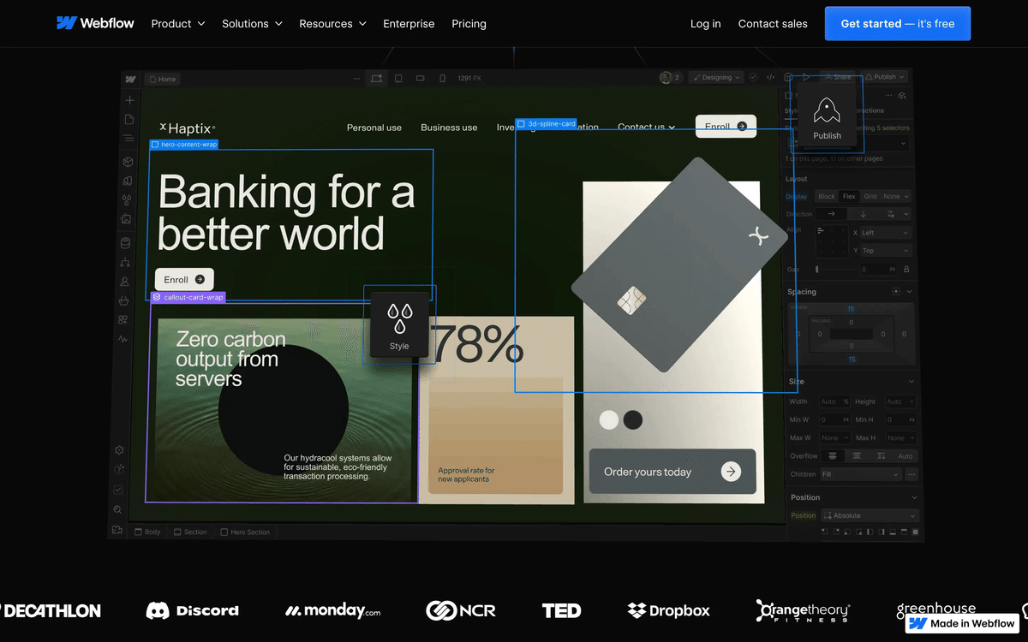This screenshot has width=1028, height=642.
Task: Click the large rocket Publish tile
Action: click(x=827, y=114)
